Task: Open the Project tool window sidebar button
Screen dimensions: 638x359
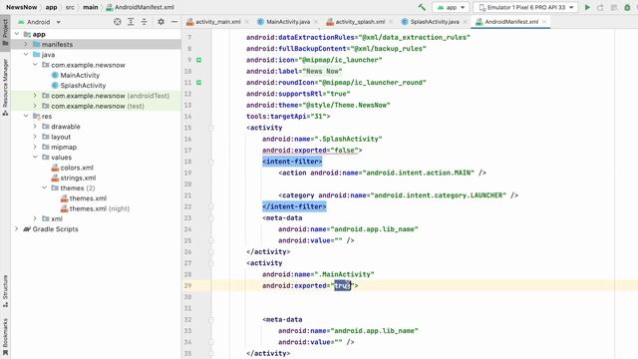Action: tap(5, 33)
